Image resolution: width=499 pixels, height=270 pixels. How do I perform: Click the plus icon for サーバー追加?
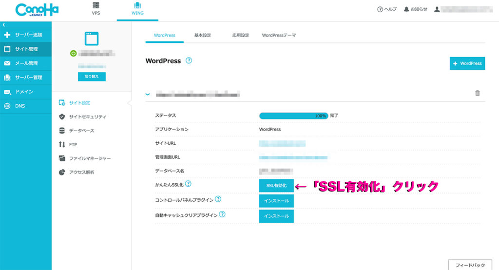click(7, 35)
